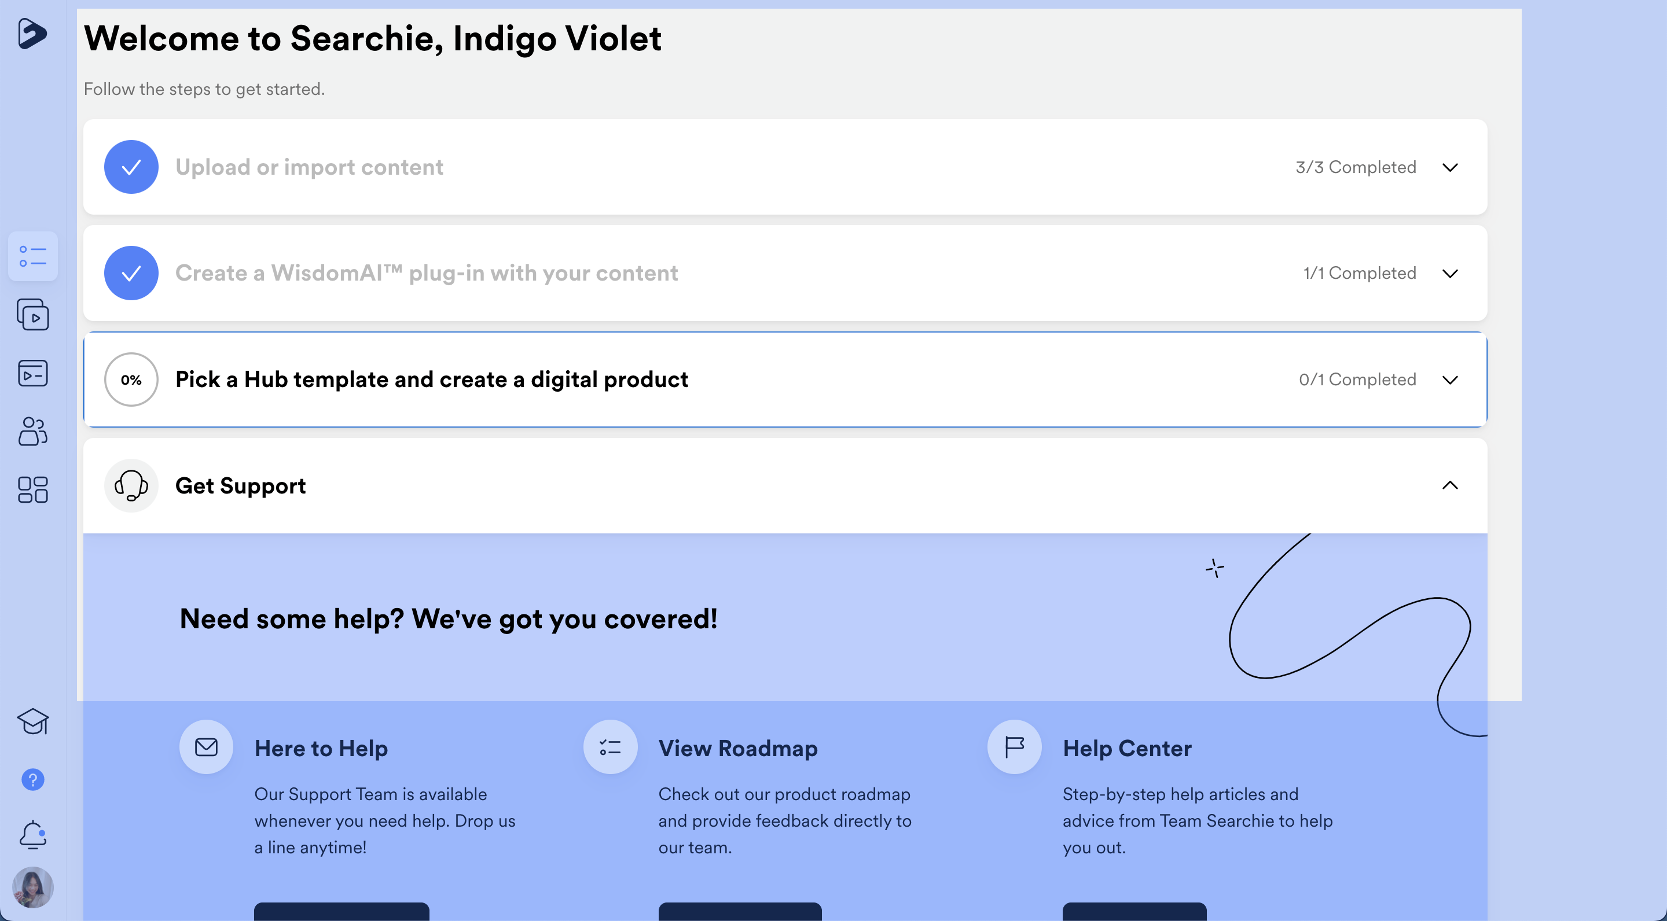Viewport: 1667px width, 921px height.
Task: Click the blue question mark help icon
Action: (33, 779)
